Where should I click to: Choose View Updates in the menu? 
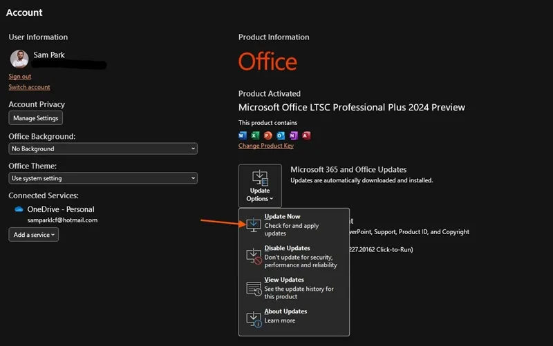point(294,288)
